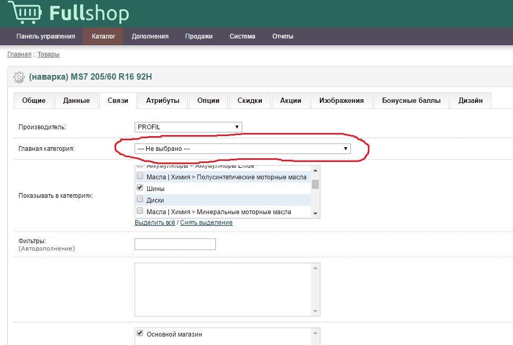The width and height of the screenshot is (513, 345).
Task: Open the Главная категория dropdown
Action: click(242, 148)
